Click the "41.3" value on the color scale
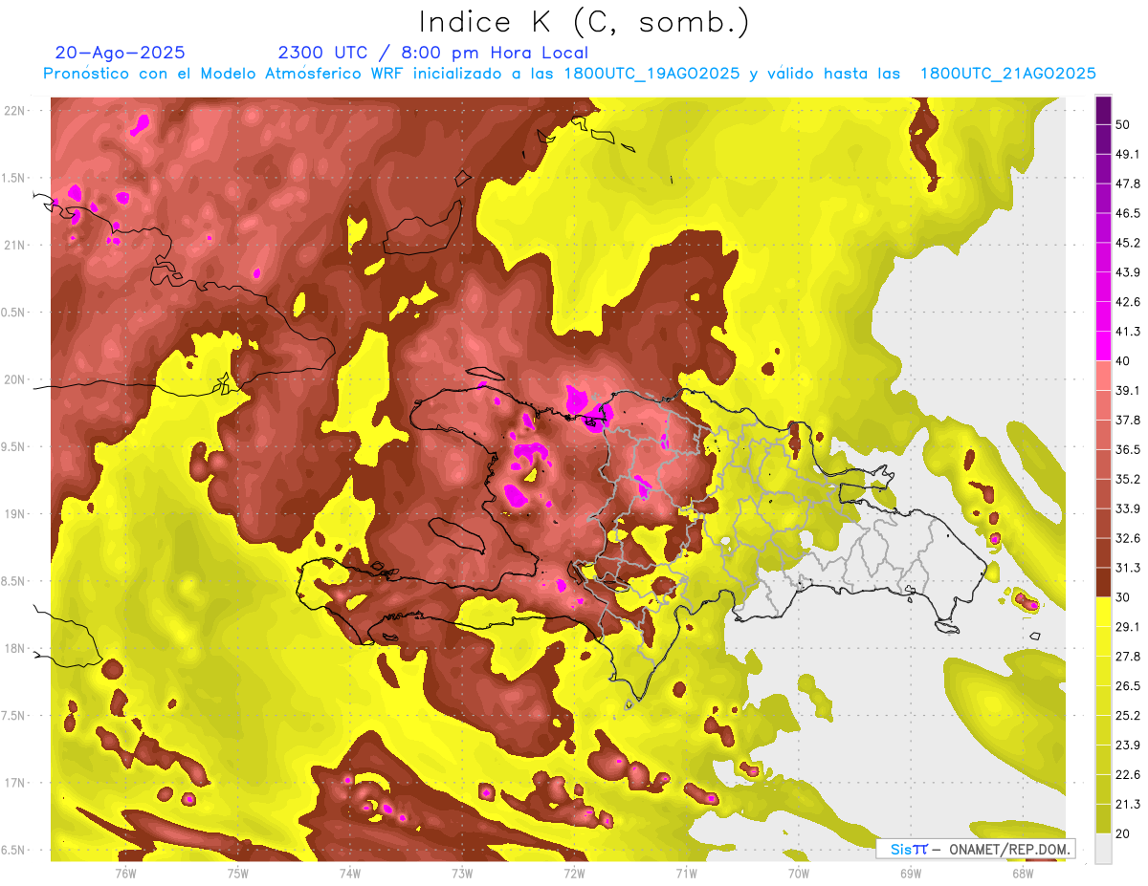The height and width of the screenshot is (886, 1148). tap(1127, 332)
